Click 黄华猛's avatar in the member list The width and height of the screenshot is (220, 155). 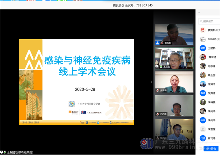tap(202, 57)
